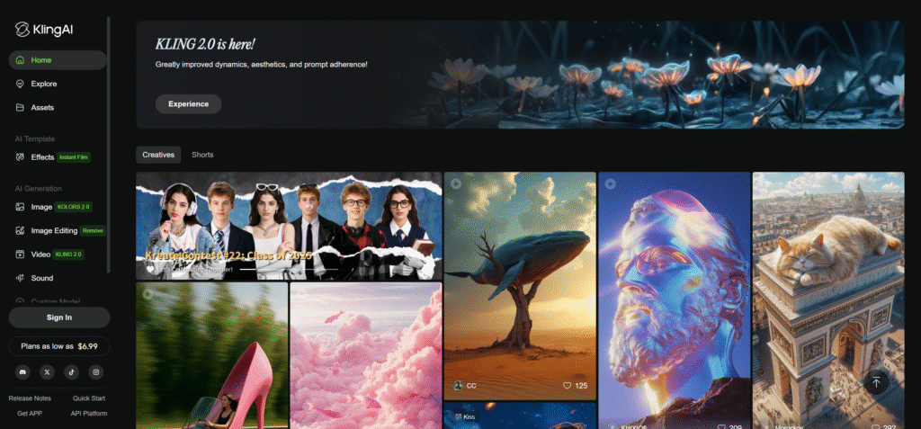The image size is (921, 429).
Task: Open the pink high heel video
Action: click(212, 355)
